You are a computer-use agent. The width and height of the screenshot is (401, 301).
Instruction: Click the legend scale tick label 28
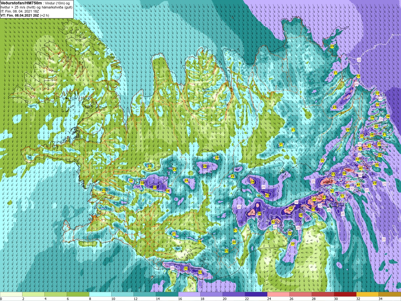(314, 299)
